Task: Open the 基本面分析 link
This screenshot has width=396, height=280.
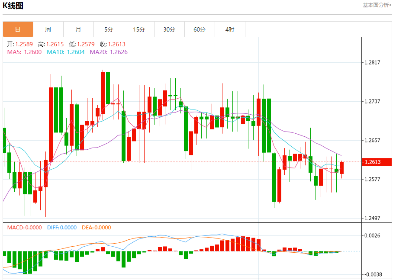Action: pos(377,5)
